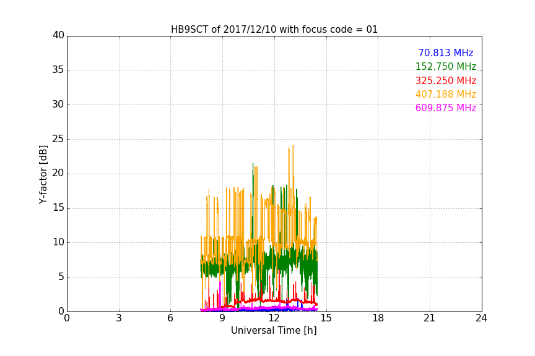
Task: Click the Y-factor [dB] axis label
Action: (x=43, y=174)
